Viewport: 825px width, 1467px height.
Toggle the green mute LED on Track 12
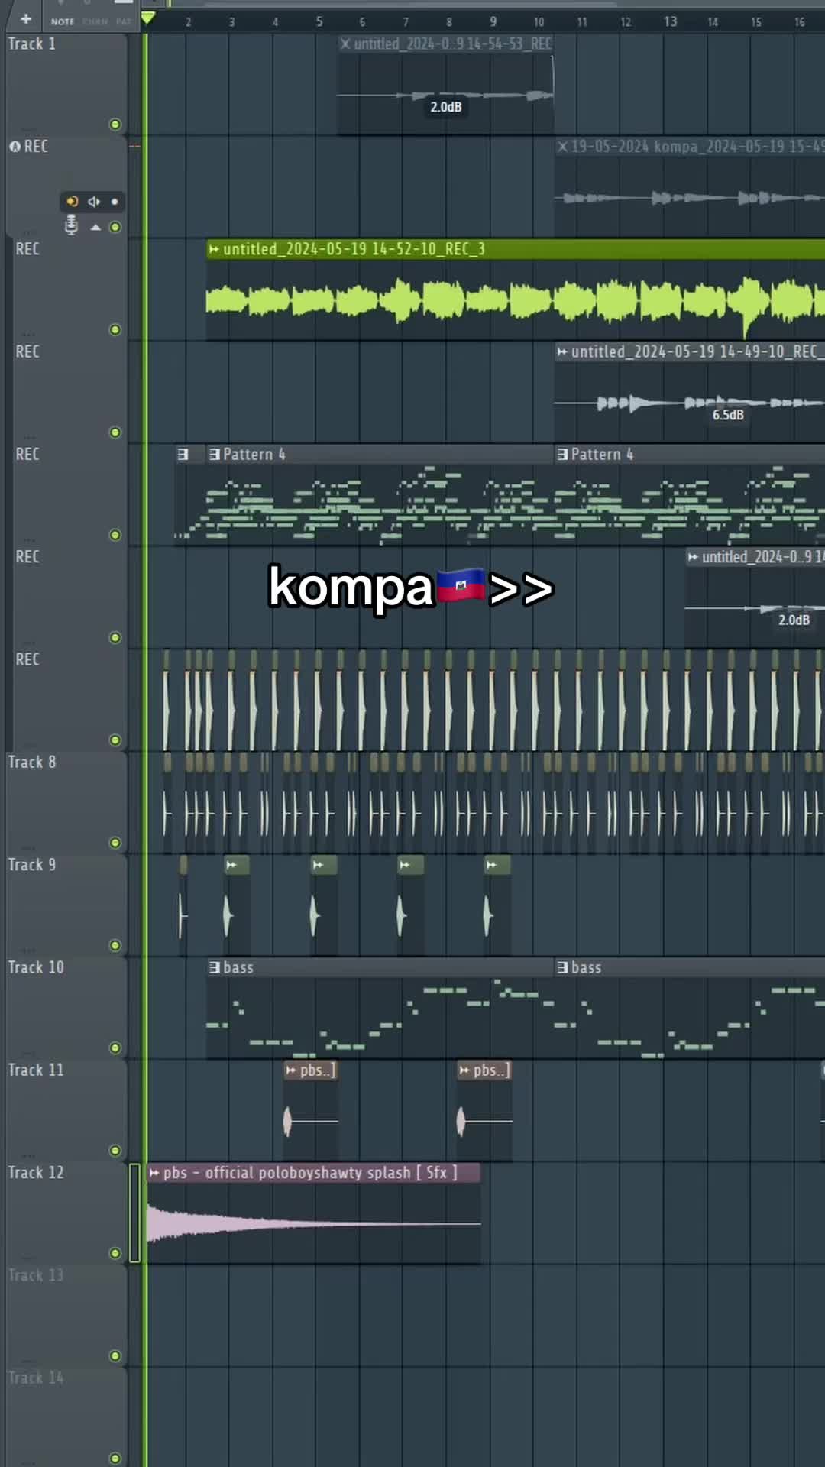(x=115, y=1253)
